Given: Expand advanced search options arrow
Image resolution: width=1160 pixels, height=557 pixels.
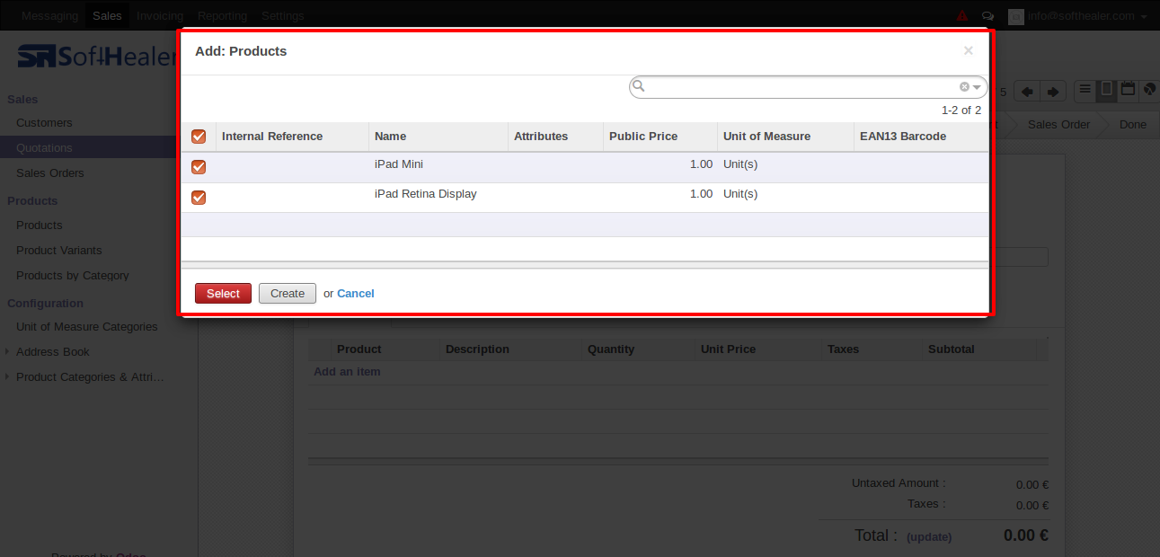Looking at the screenshot, I should click(x=977, y=87).
